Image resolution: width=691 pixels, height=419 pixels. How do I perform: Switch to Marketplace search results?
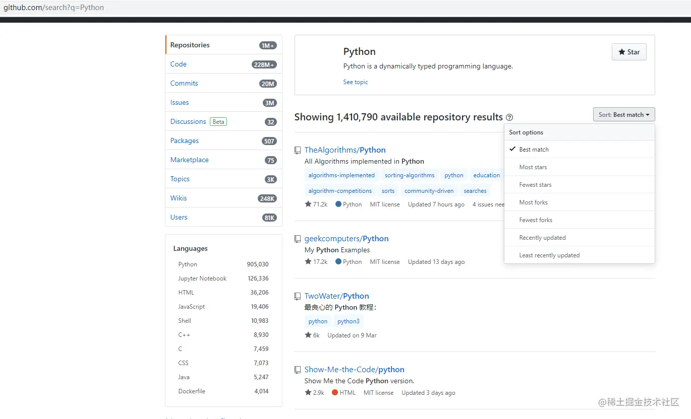(x=223, y=160)
